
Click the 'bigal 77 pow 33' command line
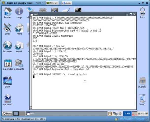click(x=48, y=46)
